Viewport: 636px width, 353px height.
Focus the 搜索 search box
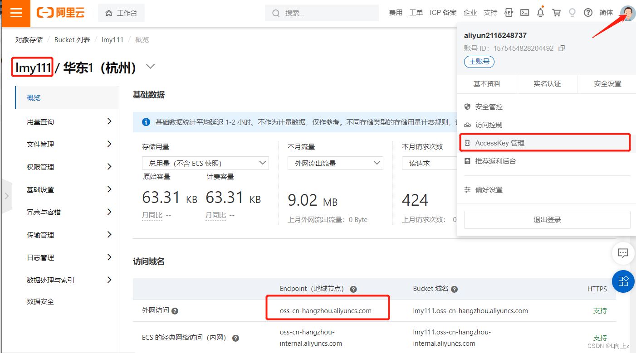tap(322, 13)
